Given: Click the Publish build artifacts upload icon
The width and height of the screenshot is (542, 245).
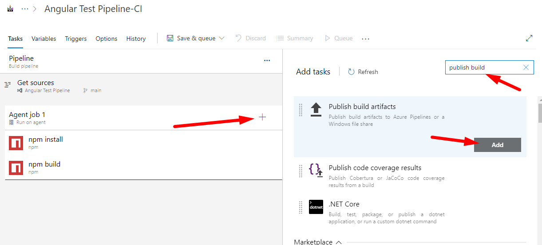Looking at the screenshot, I should [316, 109].
